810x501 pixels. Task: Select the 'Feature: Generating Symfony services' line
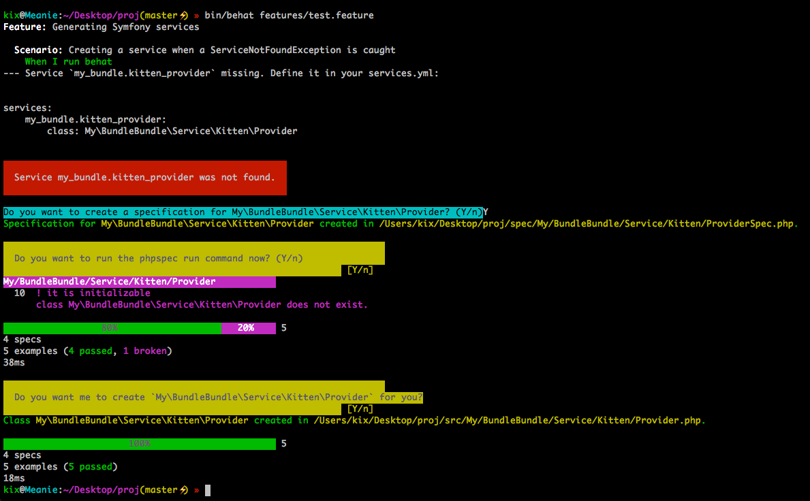point(102,27)
